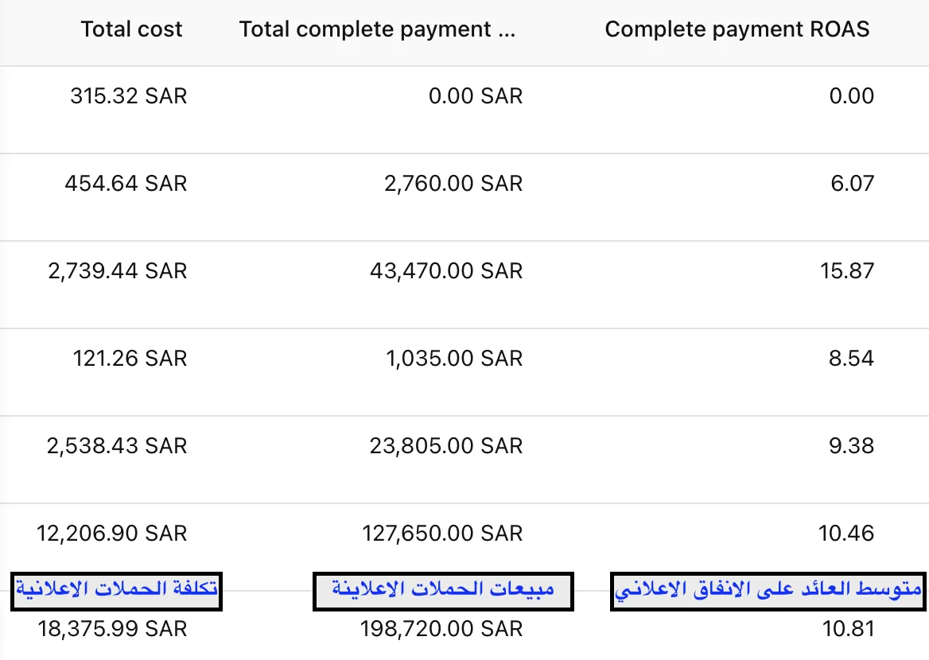Select the Complete payment ROAS column header

click(x=737, y=29)
